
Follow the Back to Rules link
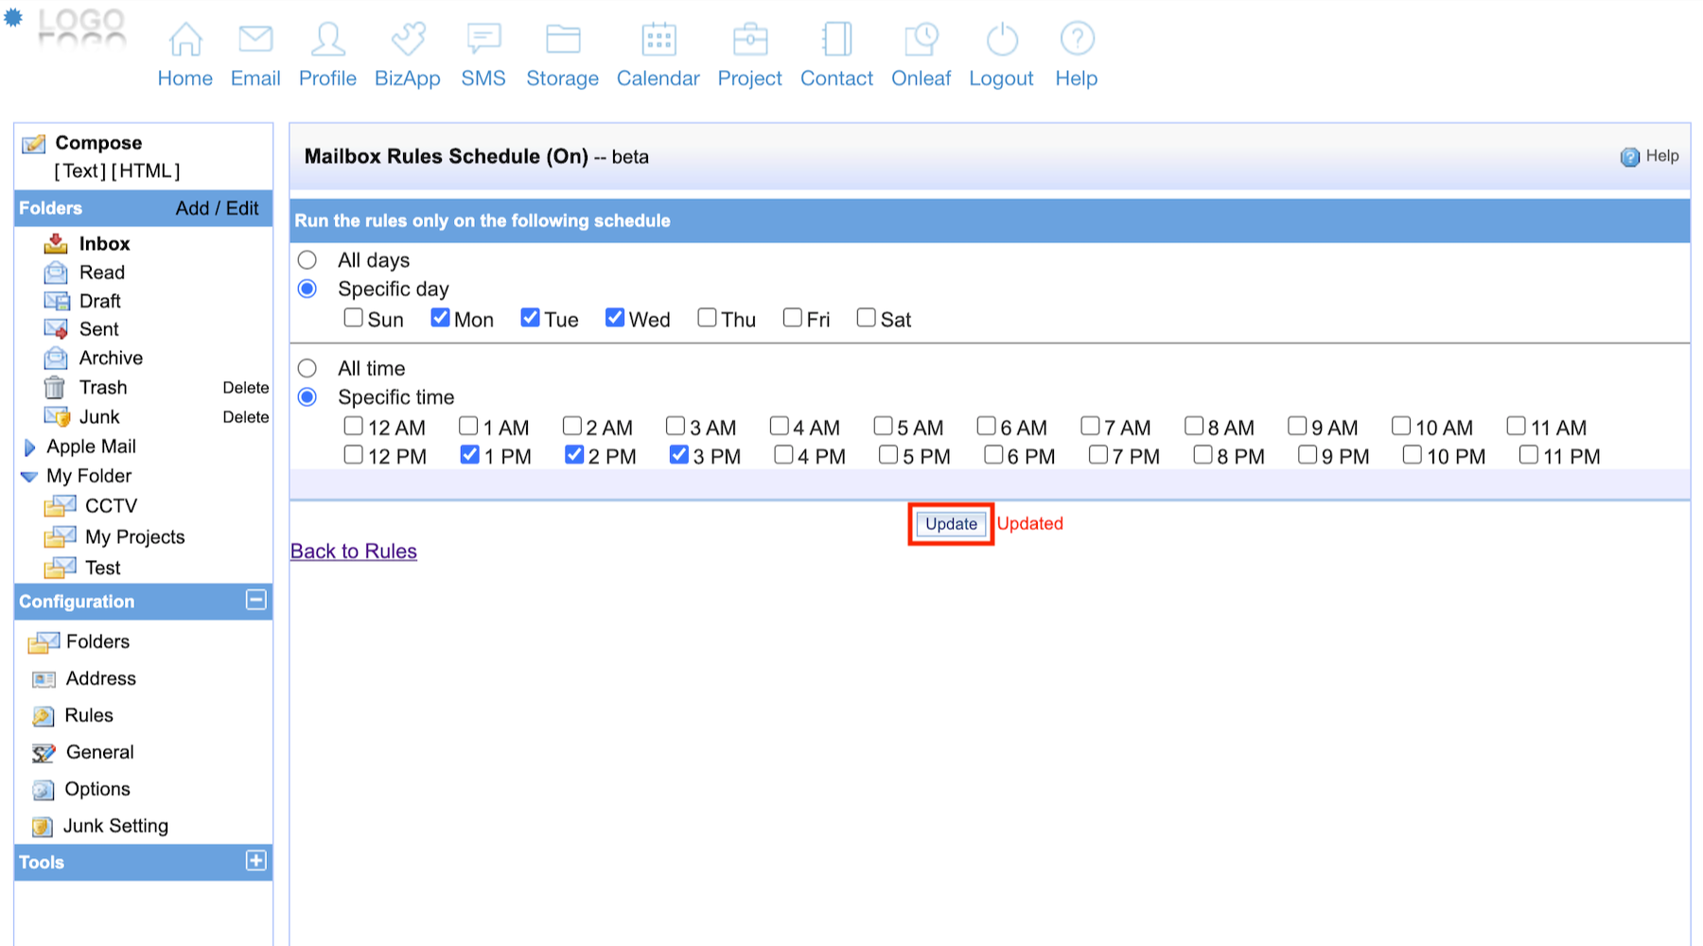click(353, 552)
